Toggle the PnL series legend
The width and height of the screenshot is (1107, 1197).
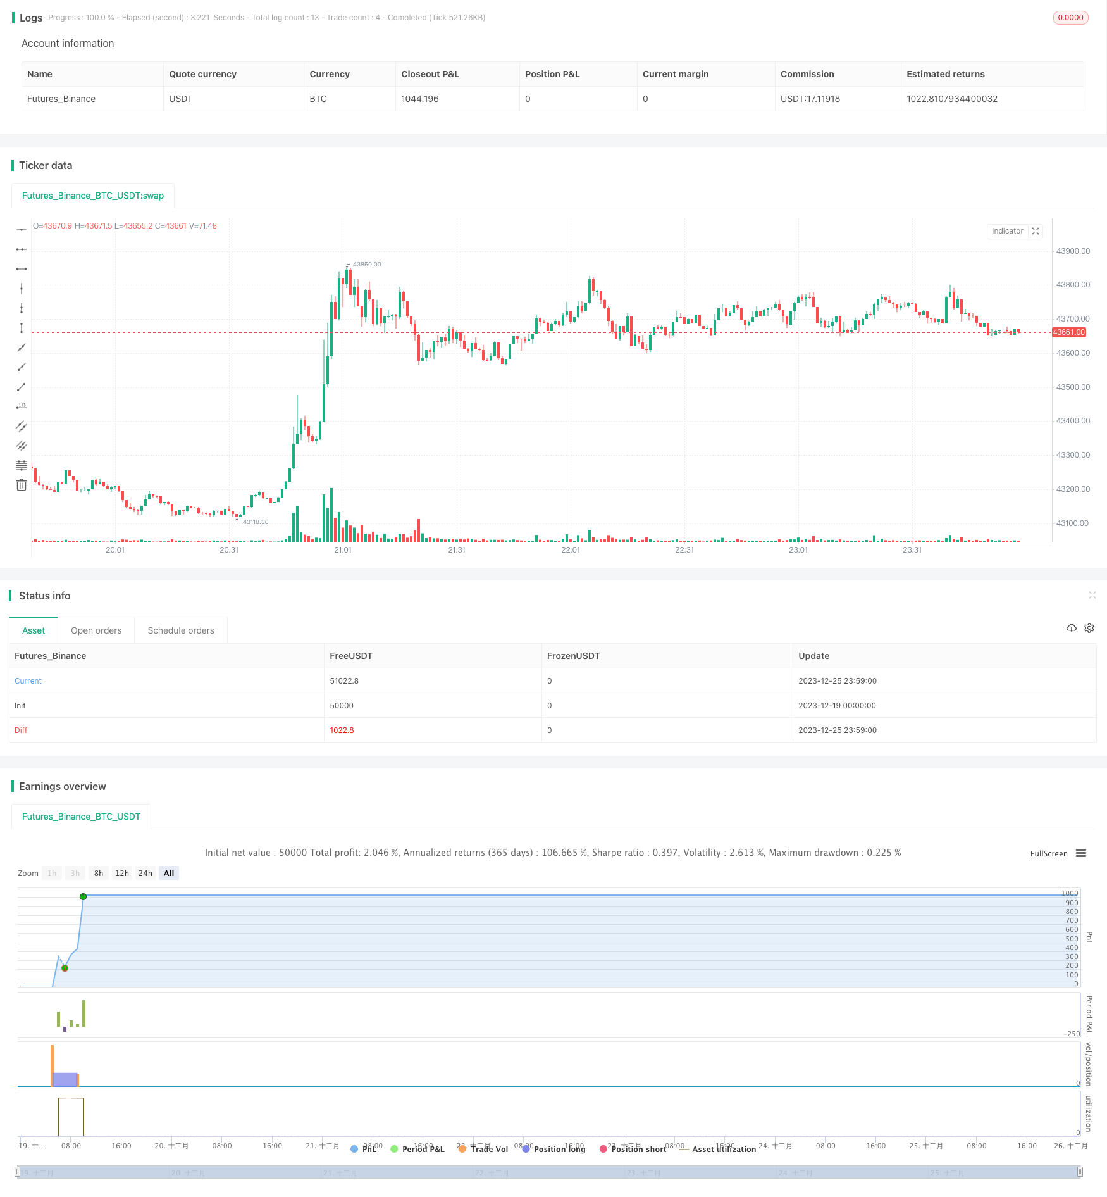363,1149
